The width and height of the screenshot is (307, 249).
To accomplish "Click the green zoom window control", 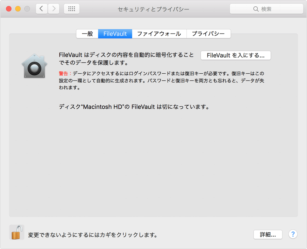I will [x=26, y=8].
